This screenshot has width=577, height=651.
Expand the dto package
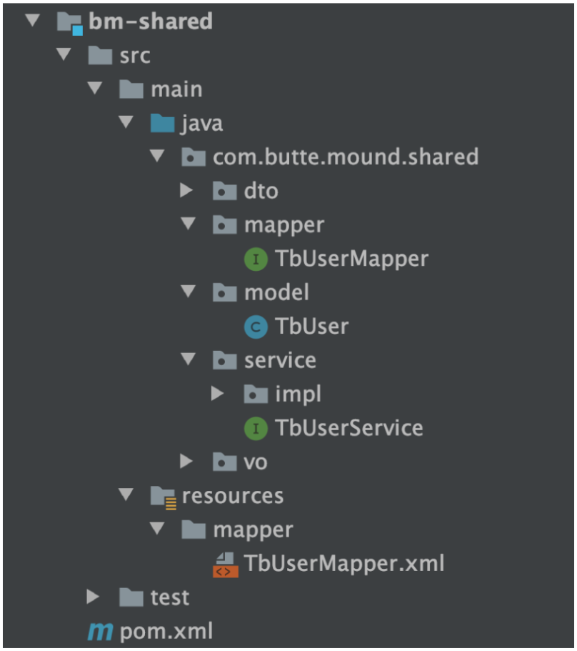tap(187, 191)
